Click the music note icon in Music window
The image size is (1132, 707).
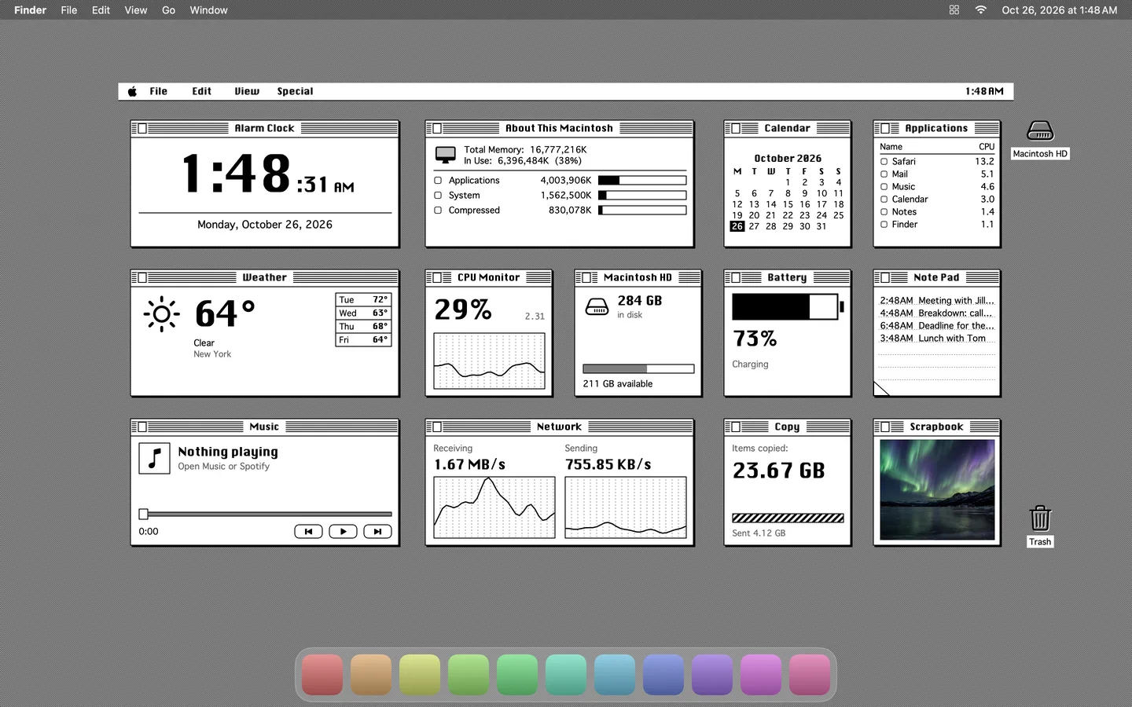[x=154, y=458]
